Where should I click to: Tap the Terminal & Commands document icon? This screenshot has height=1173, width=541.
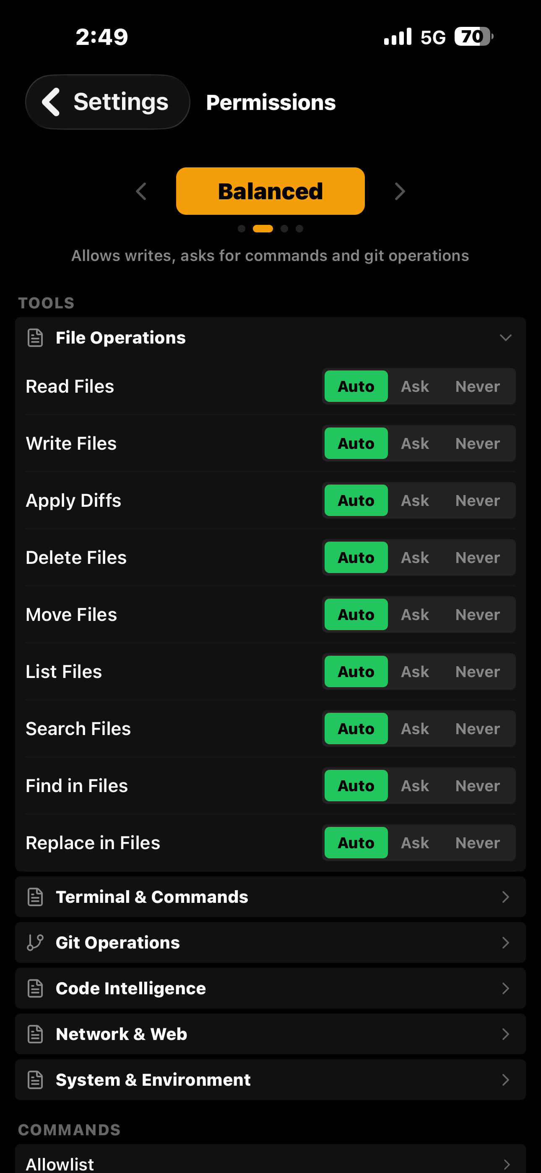35,897
